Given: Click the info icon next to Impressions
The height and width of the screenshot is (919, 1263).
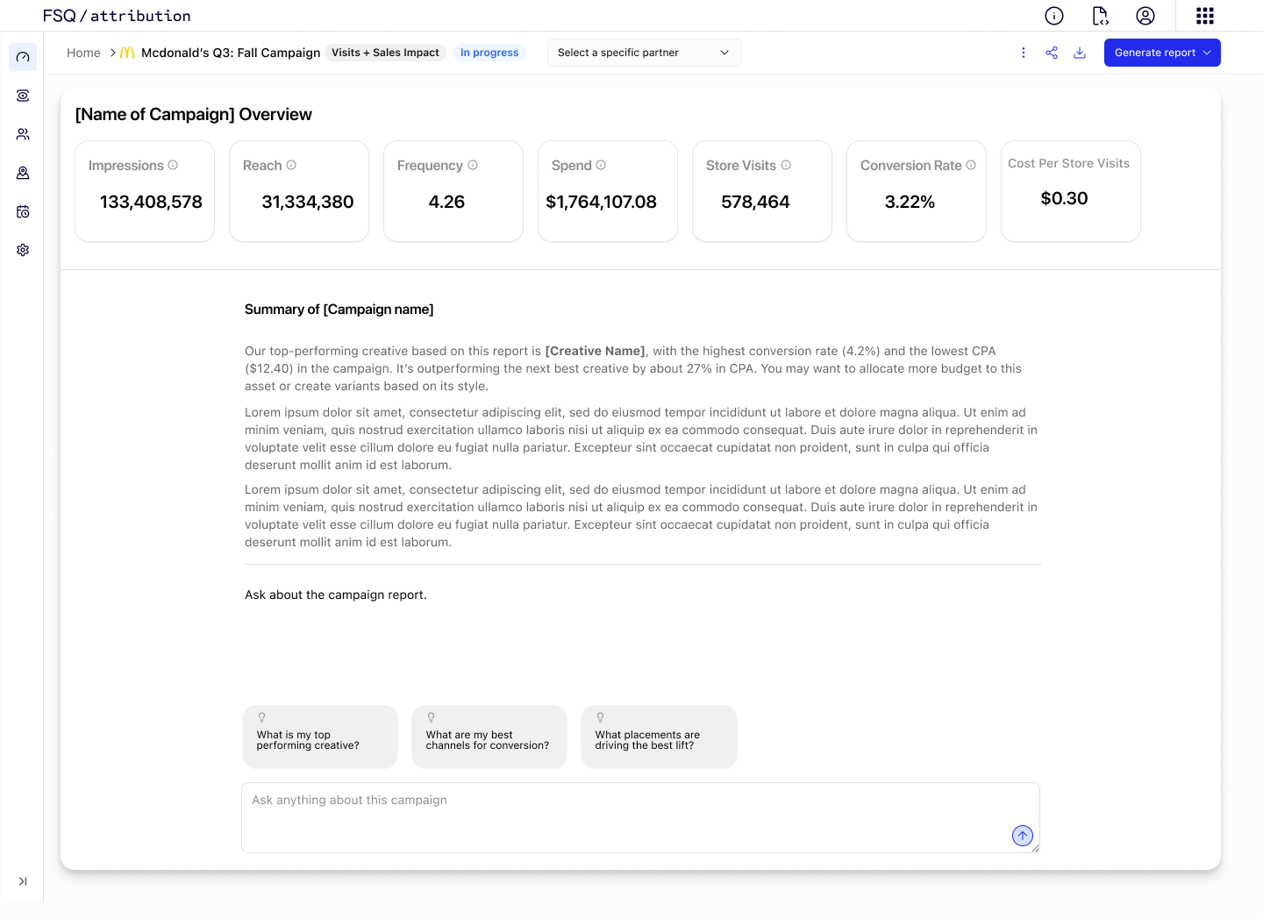Looking at the screenshot, I should pyautogui.click(x=173, y=165).
